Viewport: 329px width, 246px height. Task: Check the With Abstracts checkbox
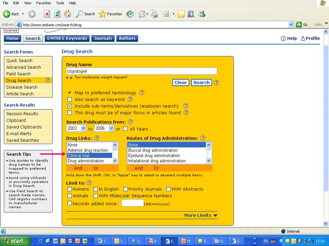168,189
